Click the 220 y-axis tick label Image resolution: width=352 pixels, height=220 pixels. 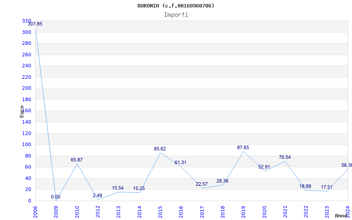(26, 77)
